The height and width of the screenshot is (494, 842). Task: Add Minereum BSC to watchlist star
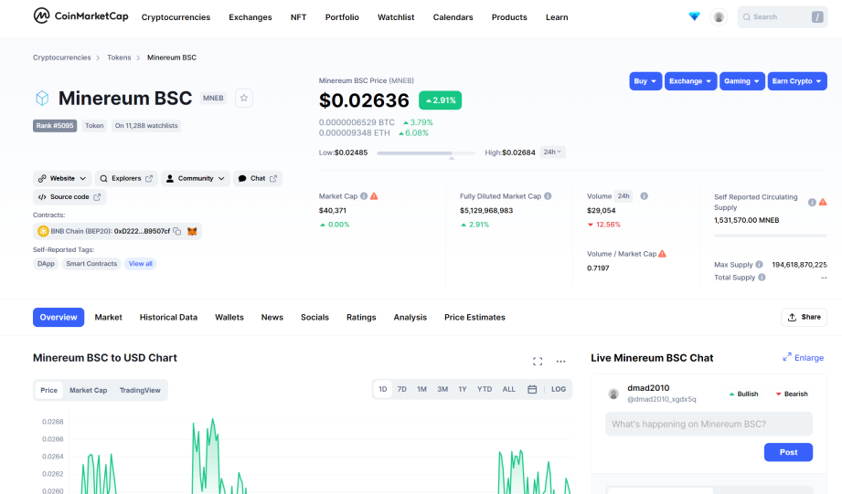(x=244, y=98)
